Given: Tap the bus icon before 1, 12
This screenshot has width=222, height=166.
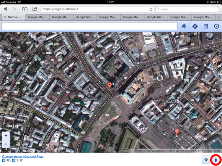Looking at the screenshot, I should coord(14,160).
